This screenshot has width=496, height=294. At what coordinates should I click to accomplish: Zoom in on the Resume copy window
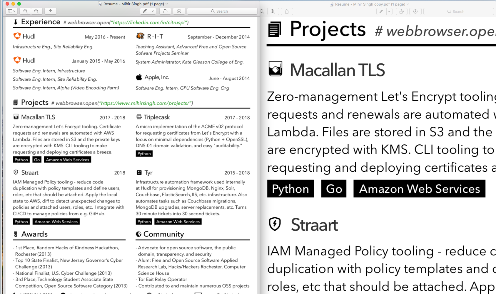click(273, 11)
